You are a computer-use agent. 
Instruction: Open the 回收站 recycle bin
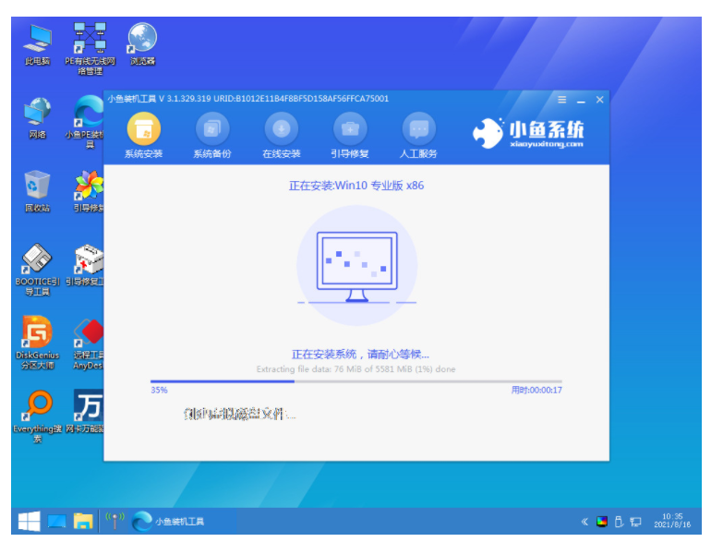tap(37, 191)
